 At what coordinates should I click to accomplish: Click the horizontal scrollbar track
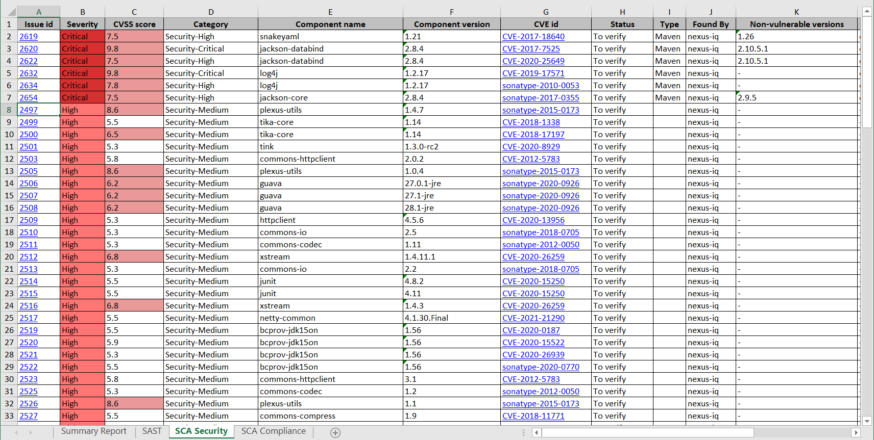(802, 432)
